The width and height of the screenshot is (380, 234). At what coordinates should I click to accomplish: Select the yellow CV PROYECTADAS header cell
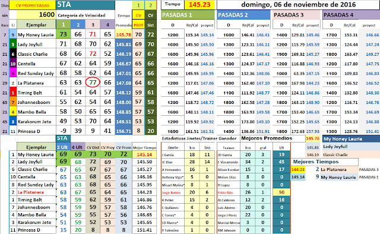click(x=33, y=5)
